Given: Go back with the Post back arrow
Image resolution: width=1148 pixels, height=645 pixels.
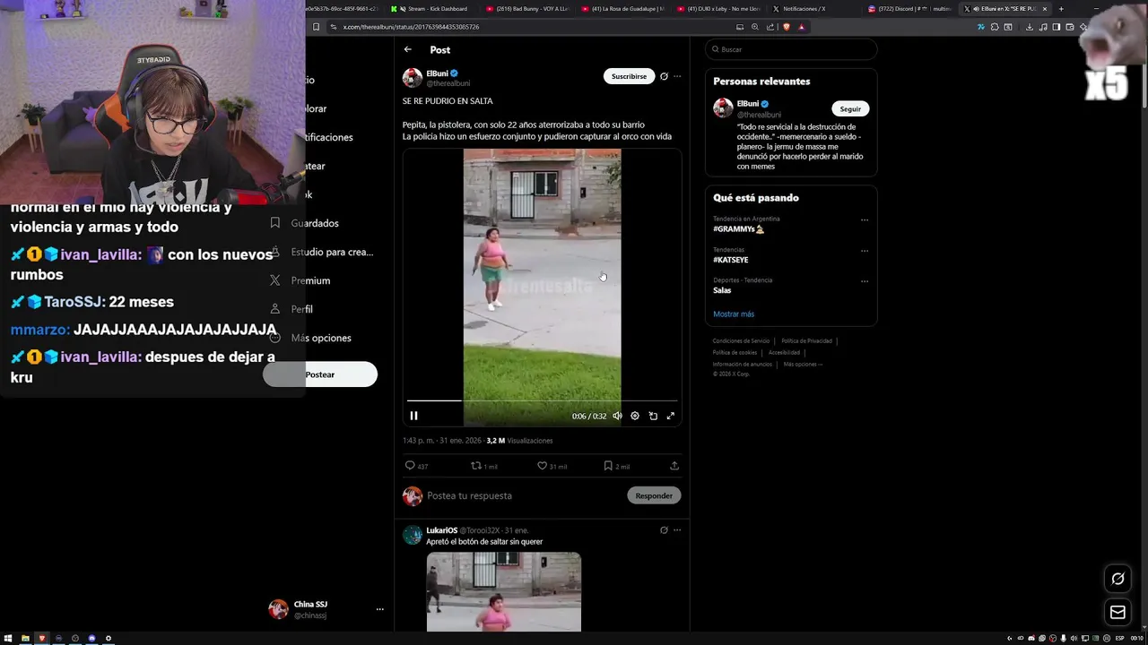Looking at the screenshot, I should [408, 49].
